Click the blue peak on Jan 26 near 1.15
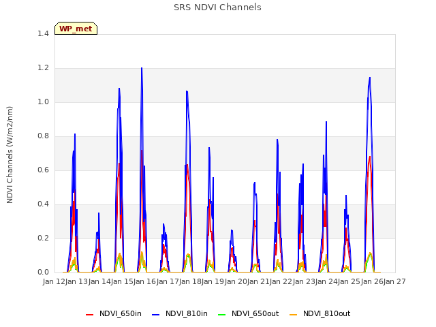Viewport: 436px width, 327px height. pos(370,78)
